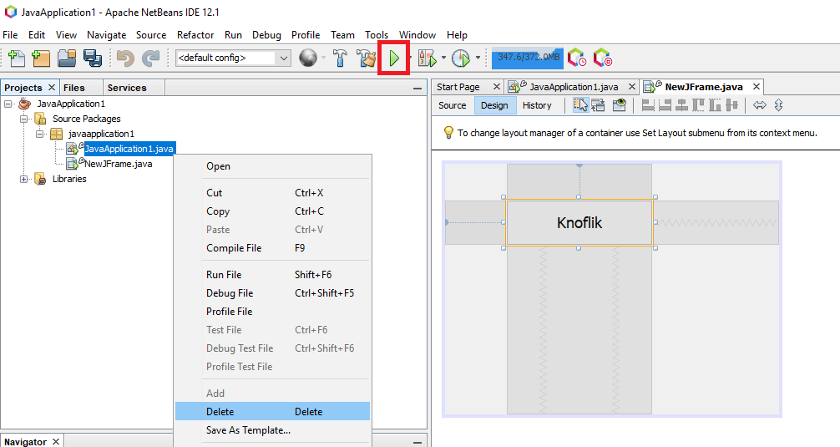Click the Preview Design eye icon
This screenshot has width=840, height=447.
coord(619,105)
